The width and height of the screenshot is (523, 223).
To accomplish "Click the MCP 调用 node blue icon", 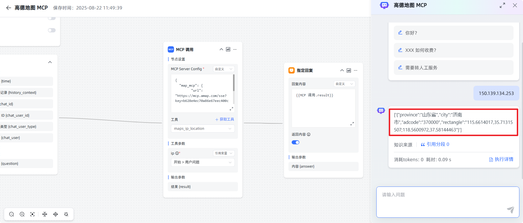I will [171, 49].
